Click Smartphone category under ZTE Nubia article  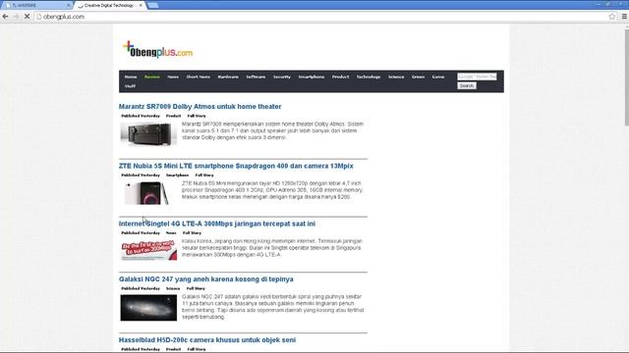[x=177, y=175]
